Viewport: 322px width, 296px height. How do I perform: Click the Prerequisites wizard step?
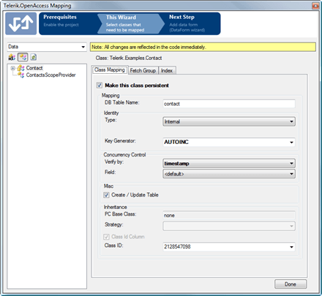pyautogui.click(x=68, y=23)
